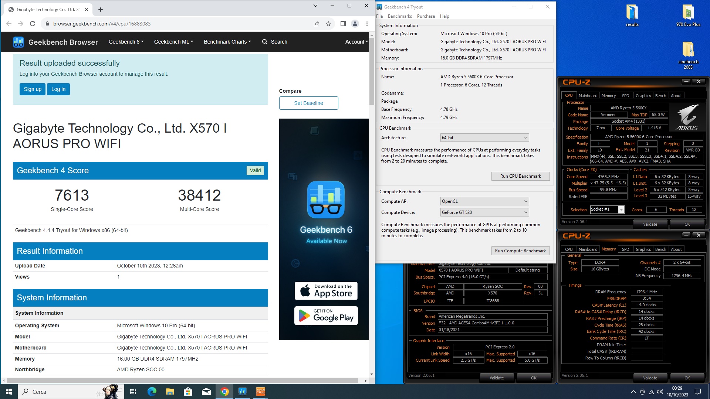Open the Compute Device GeForce GT 520 dropdown
The width and height of the screenshot is (710, 399).
coord(484,212)
